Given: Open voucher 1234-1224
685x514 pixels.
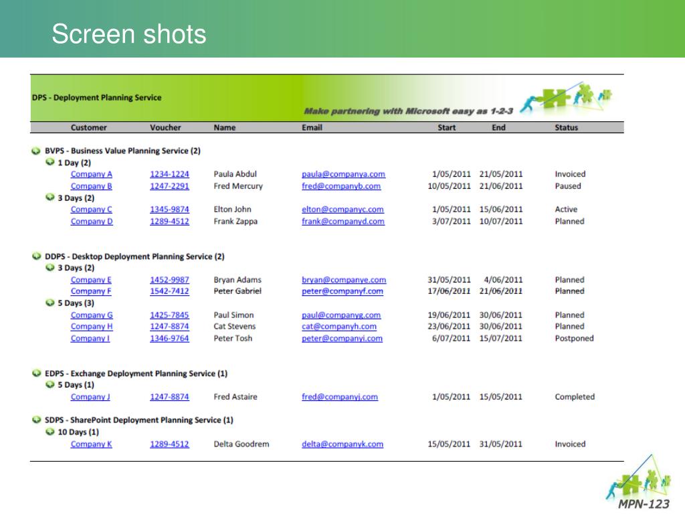Looking at the screenshot, I should (x=169, y=174).
